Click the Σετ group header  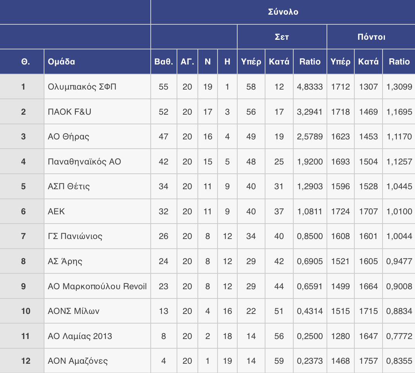pos(282,37)
